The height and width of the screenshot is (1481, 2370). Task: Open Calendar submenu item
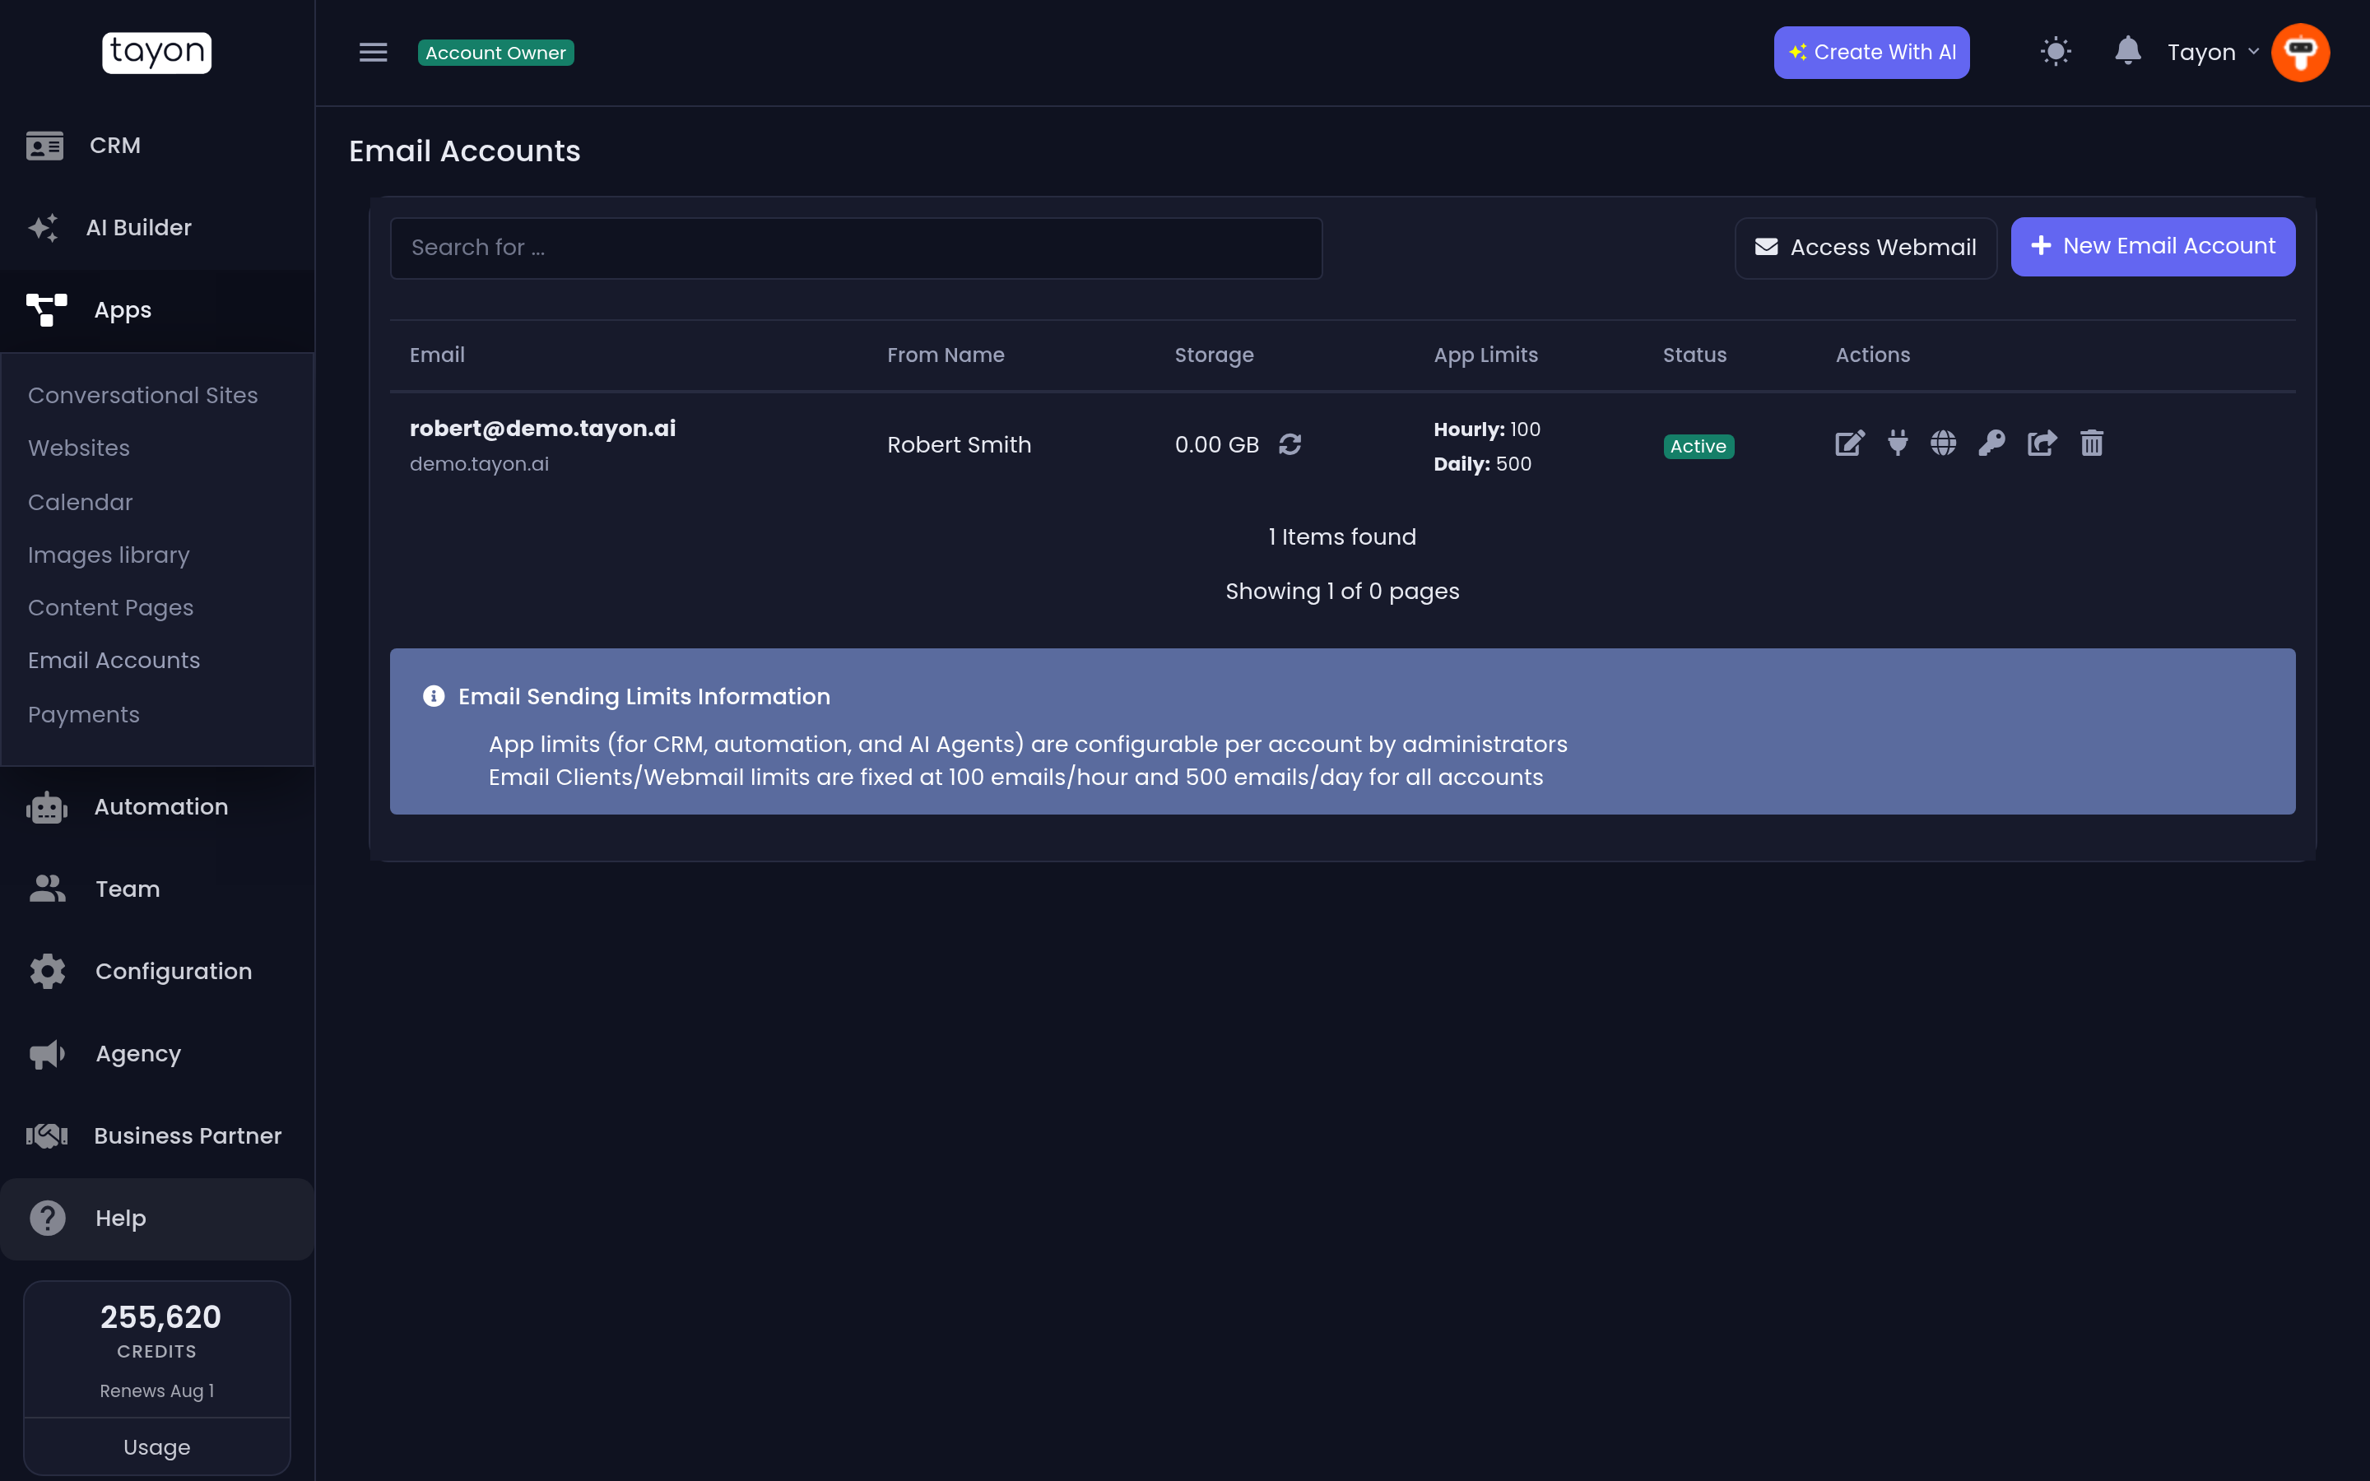(81, 503)
